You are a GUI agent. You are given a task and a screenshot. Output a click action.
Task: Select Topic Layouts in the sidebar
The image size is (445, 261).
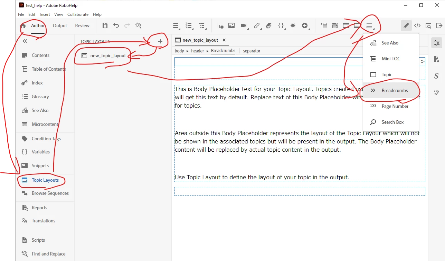pyautogui.click(x=45, y=180)
